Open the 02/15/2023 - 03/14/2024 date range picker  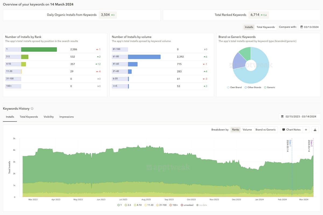tap(301, 117)
